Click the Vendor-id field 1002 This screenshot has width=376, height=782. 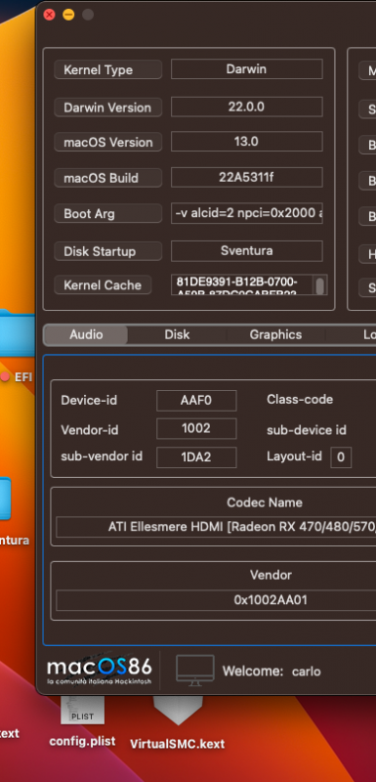(x=196, y=428)
